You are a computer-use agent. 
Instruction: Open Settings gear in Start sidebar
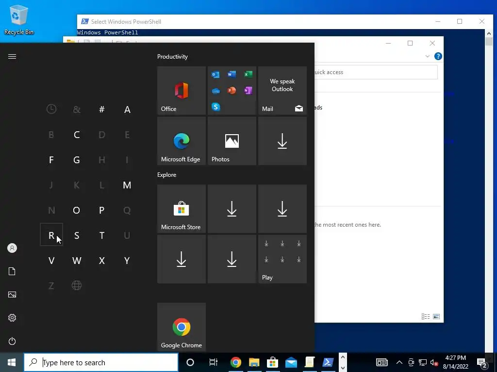click(12, 318)
